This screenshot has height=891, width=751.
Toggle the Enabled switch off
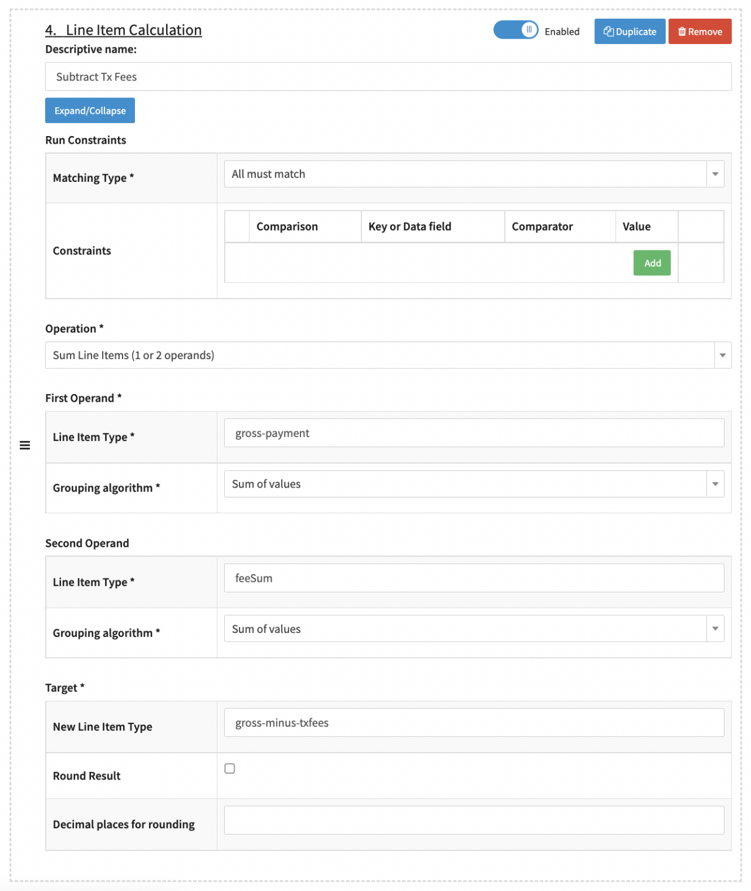(x=515, y=31)
